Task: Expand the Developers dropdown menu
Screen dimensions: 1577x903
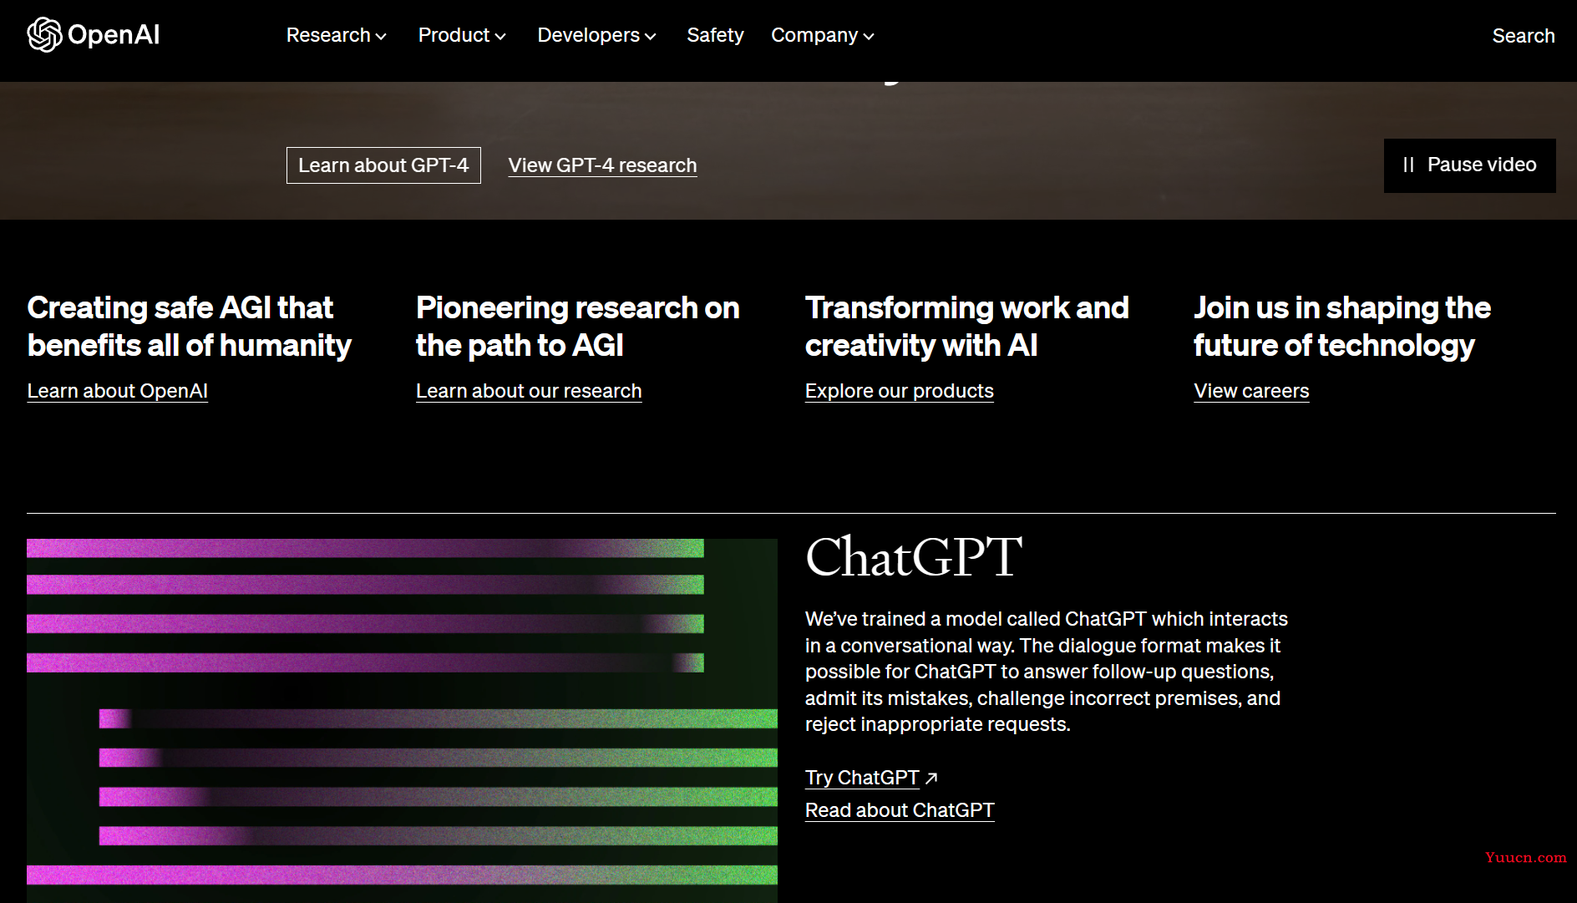Action: coord(596,35)
